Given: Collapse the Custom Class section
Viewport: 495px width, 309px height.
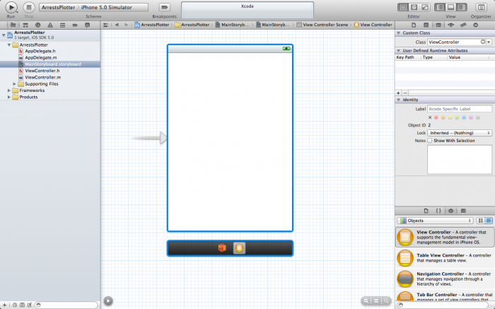Looking at the screenshot, I should click(398, 33).
